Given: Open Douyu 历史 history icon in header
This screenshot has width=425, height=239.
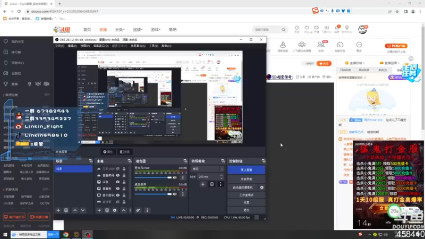Looking at the screenshot, I should point(297,29).
